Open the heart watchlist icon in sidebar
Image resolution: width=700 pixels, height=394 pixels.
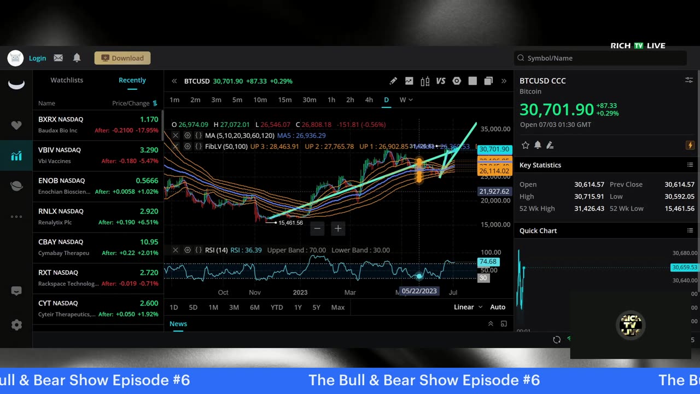(x=16, y=125)
